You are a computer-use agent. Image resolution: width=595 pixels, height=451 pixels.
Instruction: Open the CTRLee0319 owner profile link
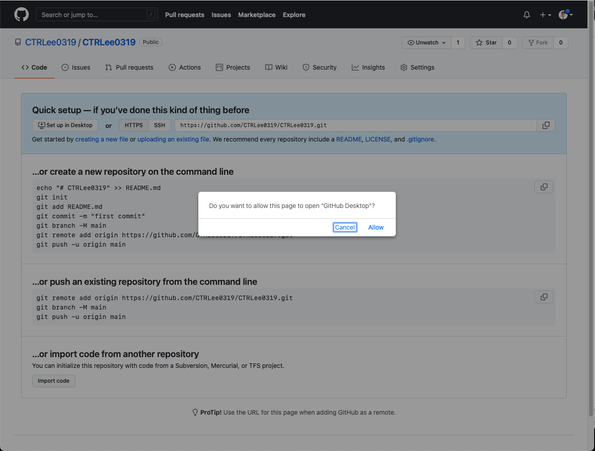51,42
